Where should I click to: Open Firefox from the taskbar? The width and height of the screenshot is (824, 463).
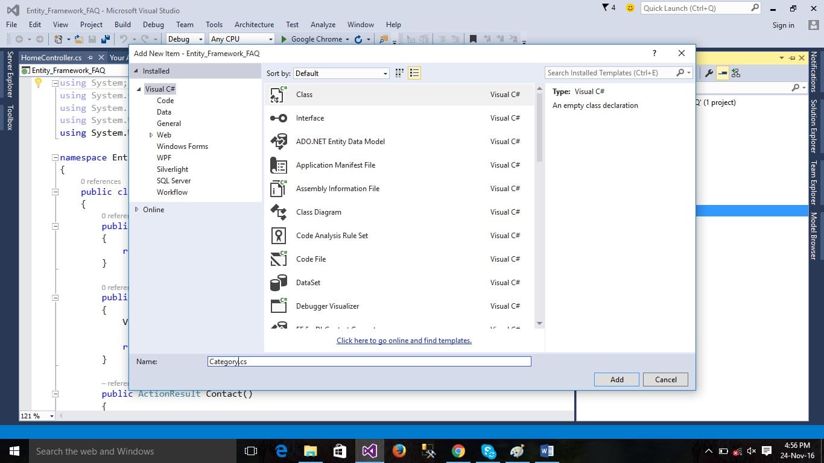point(399,451)
